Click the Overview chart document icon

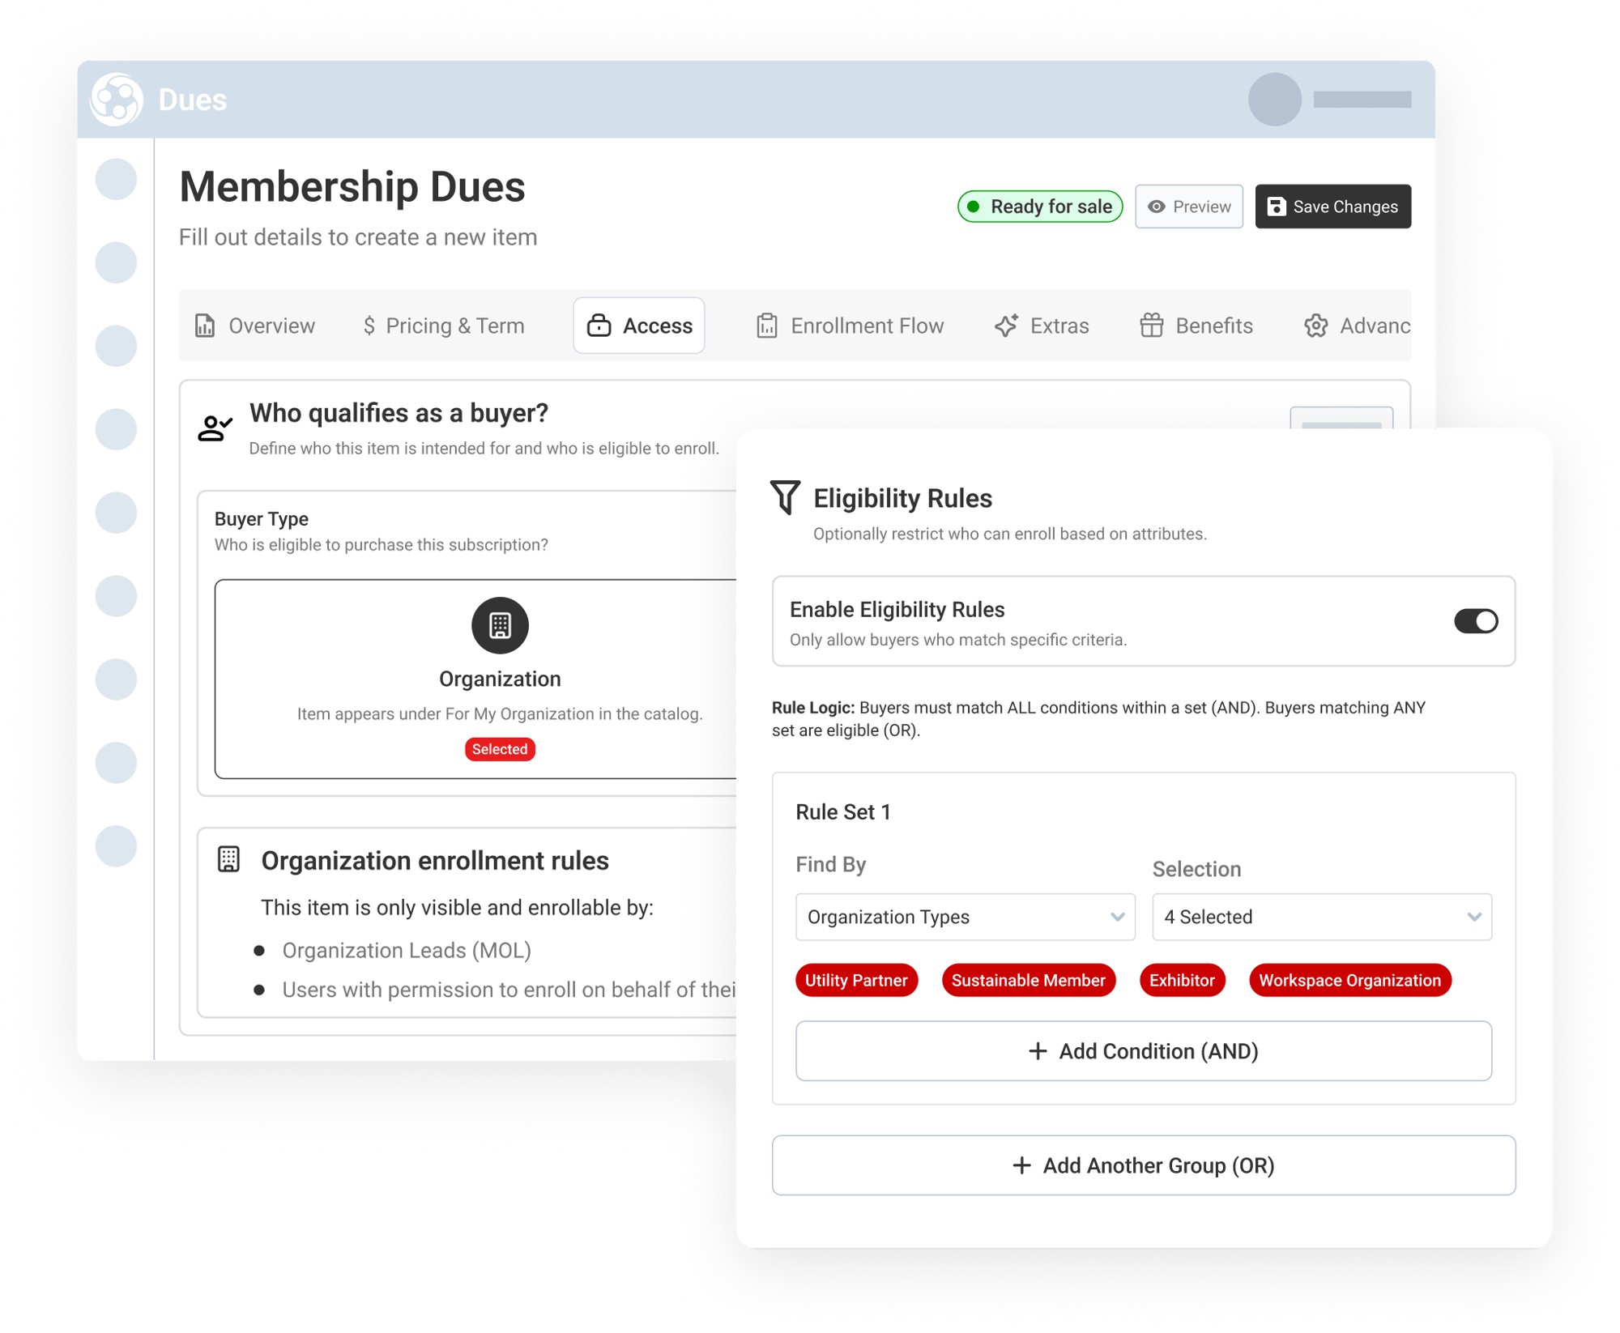(x=205, y=326)
